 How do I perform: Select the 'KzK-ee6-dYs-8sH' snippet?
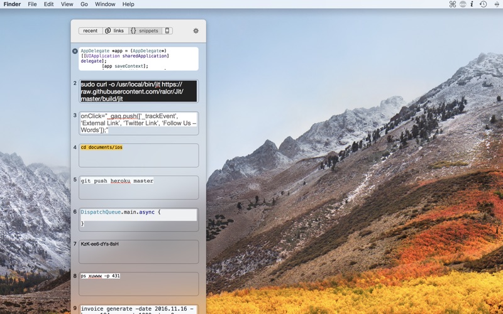coord(138,252)
